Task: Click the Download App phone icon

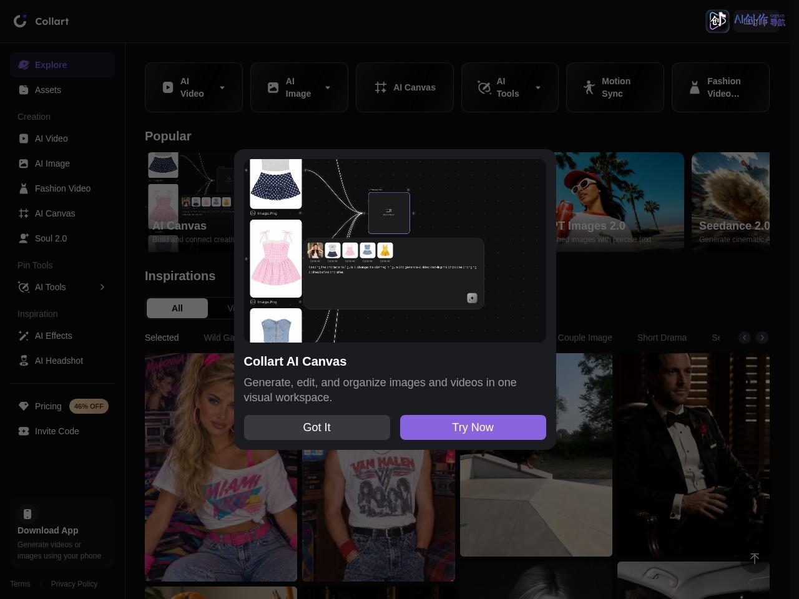Action: tap(27, 514)
